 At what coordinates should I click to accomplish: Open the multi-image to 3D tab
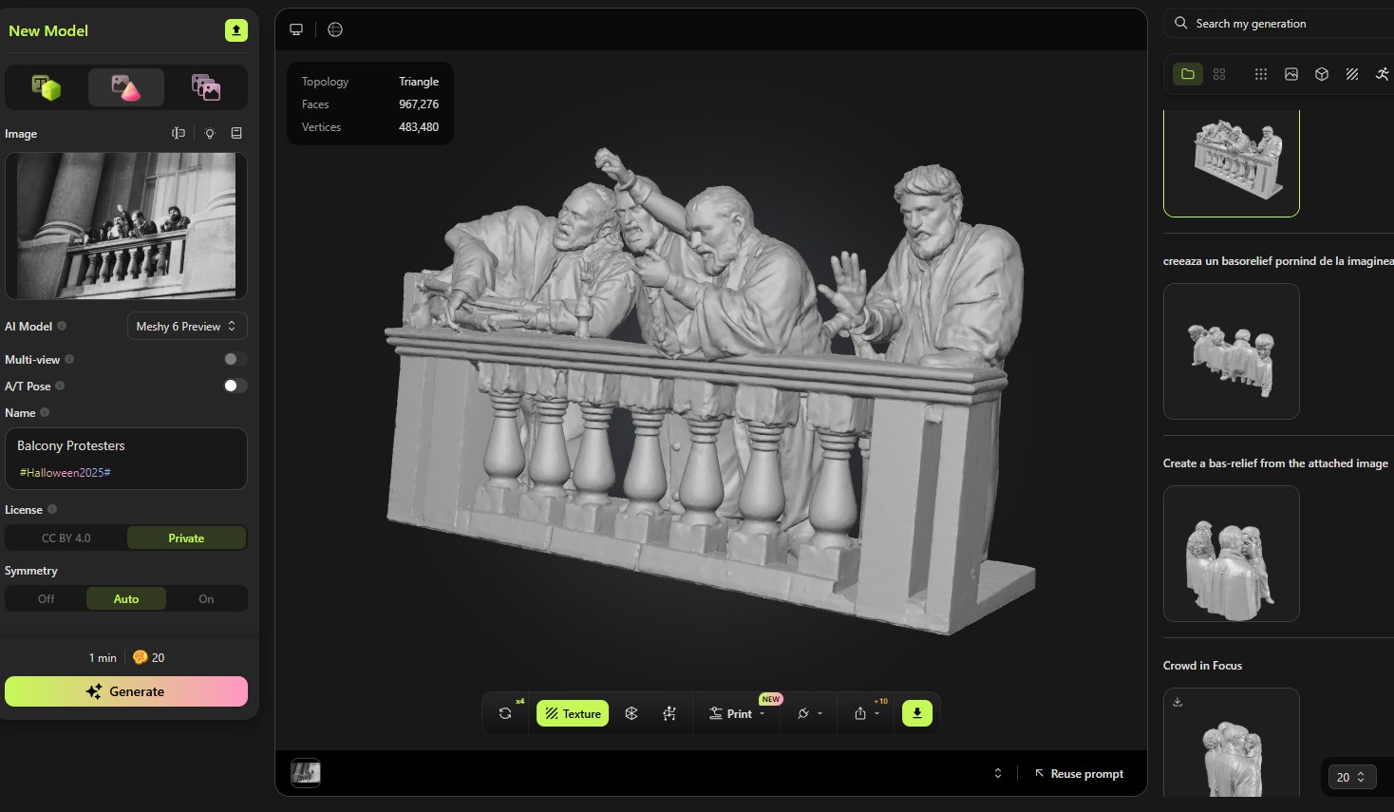point(205,87)
